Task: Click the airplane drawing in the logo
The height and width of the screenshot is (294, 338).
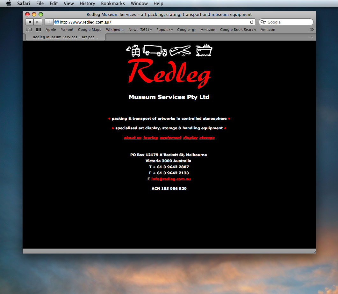Action: [180, 51]
